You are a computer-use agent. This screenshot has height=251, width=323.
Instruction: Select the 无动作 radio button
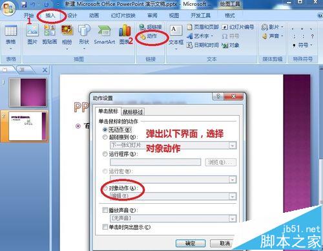105,129
